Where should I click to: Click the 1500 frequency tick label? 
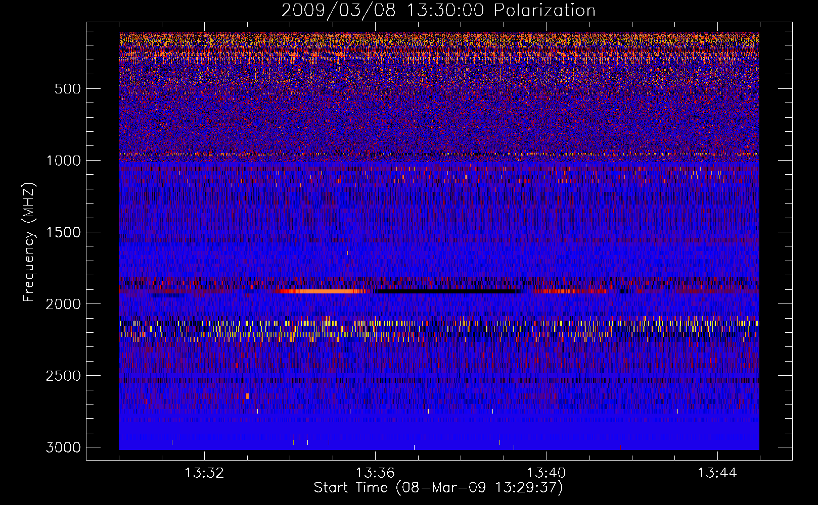63,232
